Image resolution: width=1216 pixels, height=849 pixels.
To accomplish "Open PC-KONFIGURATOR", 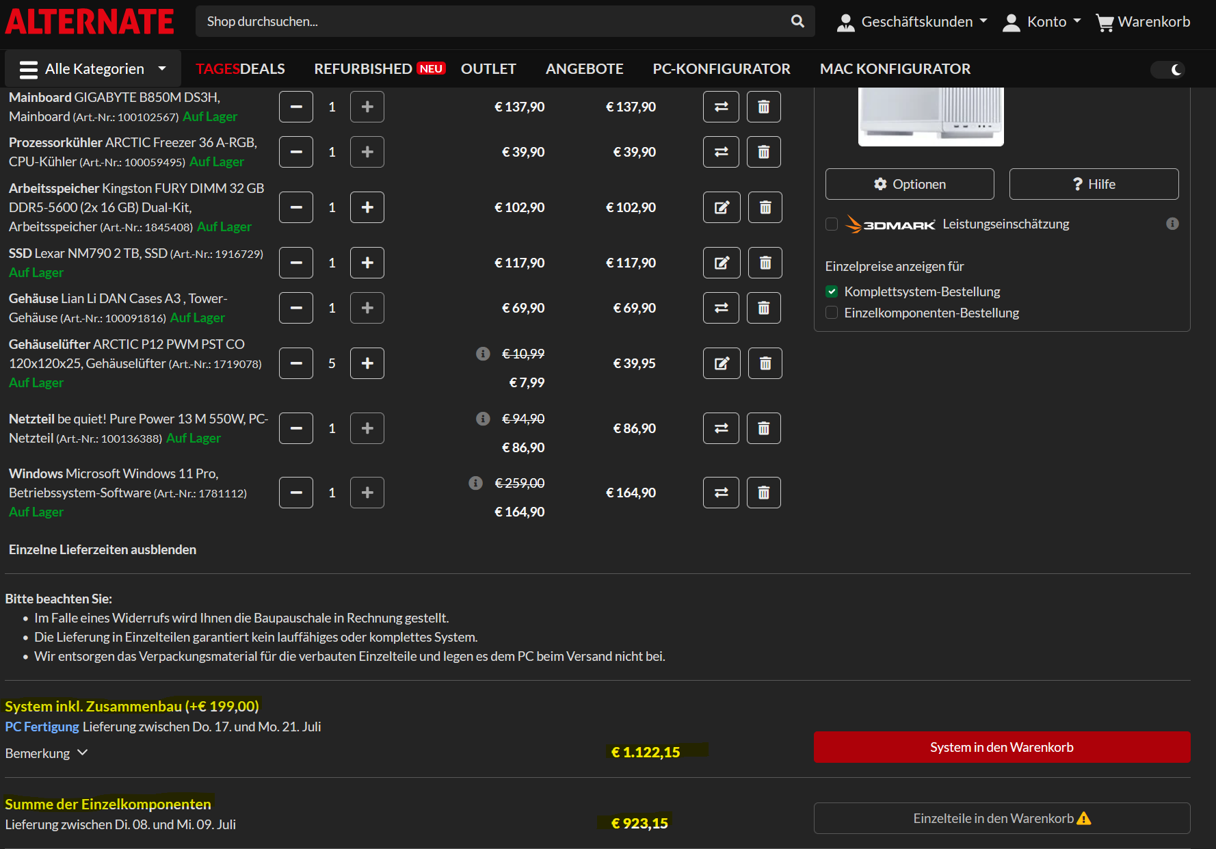I will [722, 69].
